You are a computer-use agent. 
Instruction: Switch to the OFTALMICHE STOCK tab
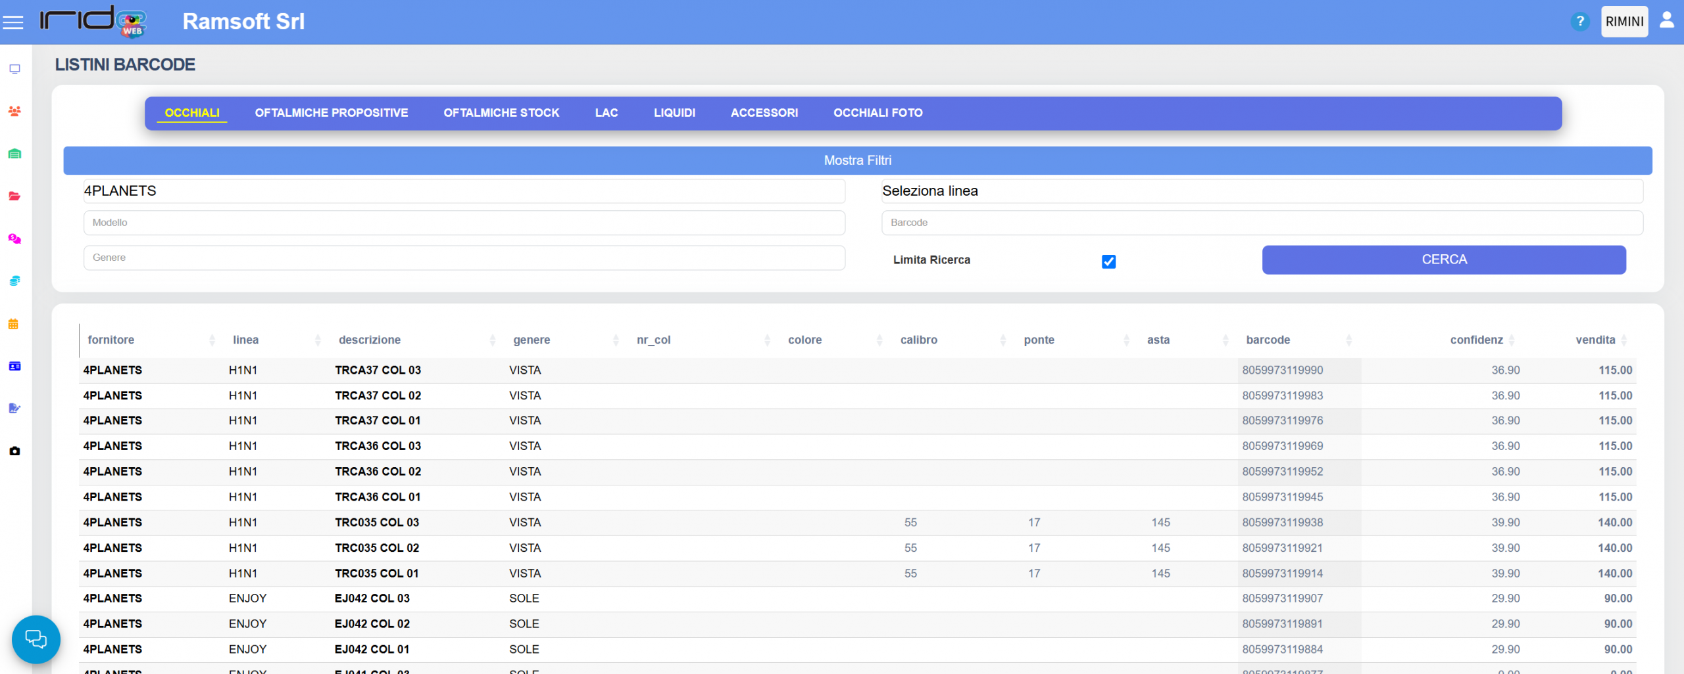pos(501,113)
